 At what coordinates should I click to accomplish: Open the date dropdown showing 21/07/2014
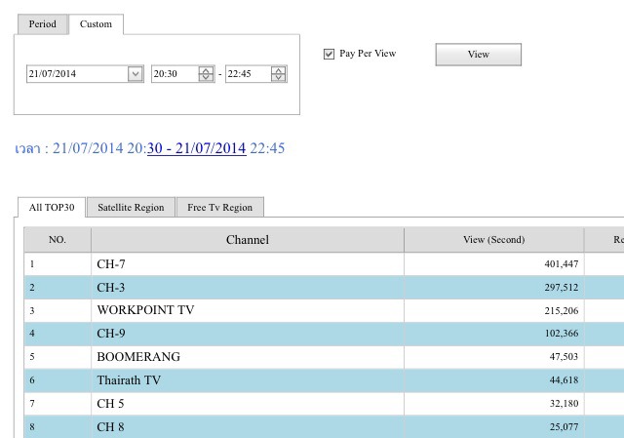(x=136, y=74)
